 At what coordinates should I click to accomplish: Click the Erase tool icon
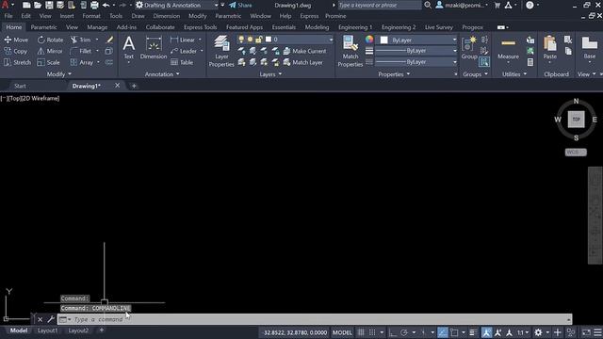pos(109,40)
